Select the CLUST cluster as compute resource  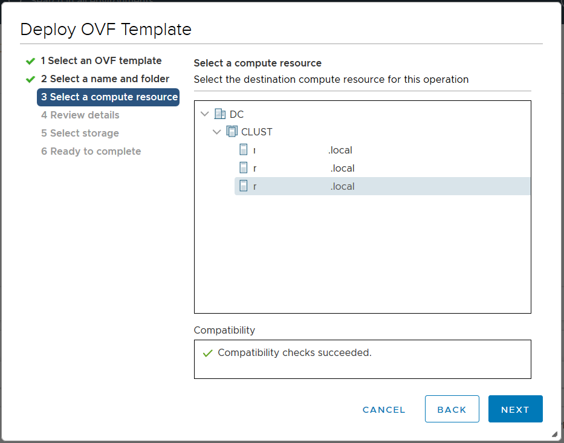pyautogui.click(x=256, y=132)
